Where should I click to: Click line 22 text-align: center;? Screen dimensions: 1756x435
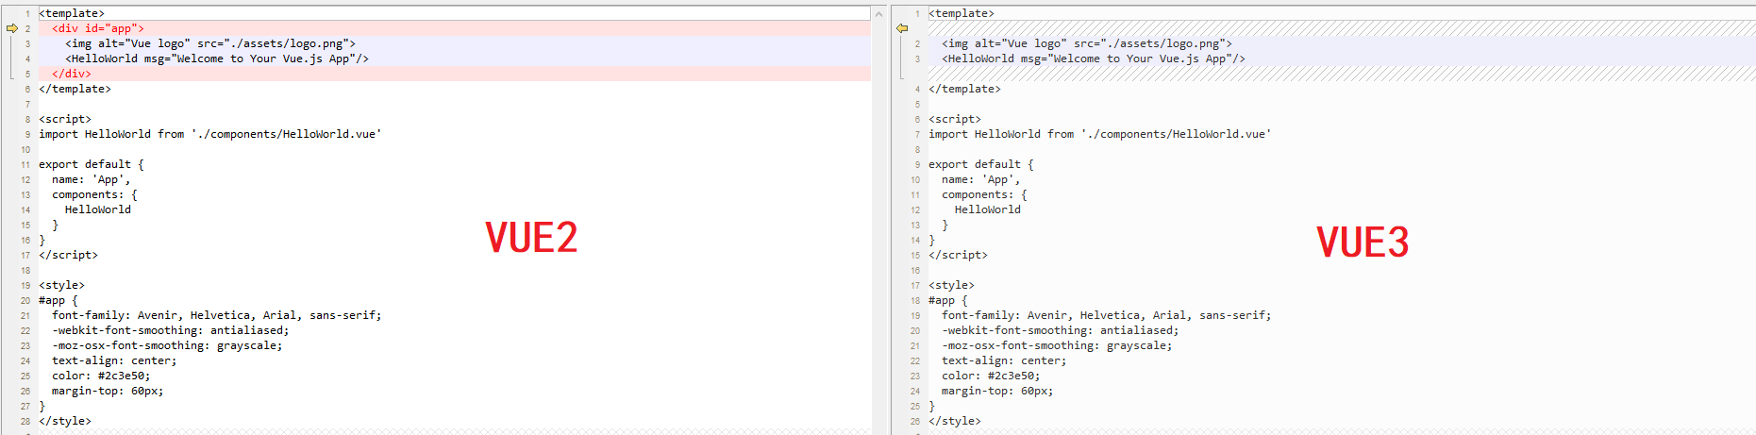tap(1004, 360)
